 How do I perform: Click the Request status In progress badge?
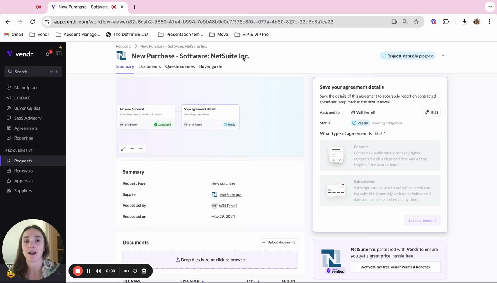[x=408, y=56]
